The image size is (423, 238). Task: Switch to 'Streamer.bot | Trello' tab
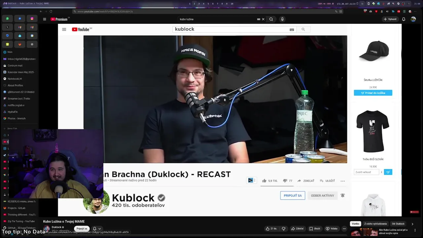click(x=19, y=99)
